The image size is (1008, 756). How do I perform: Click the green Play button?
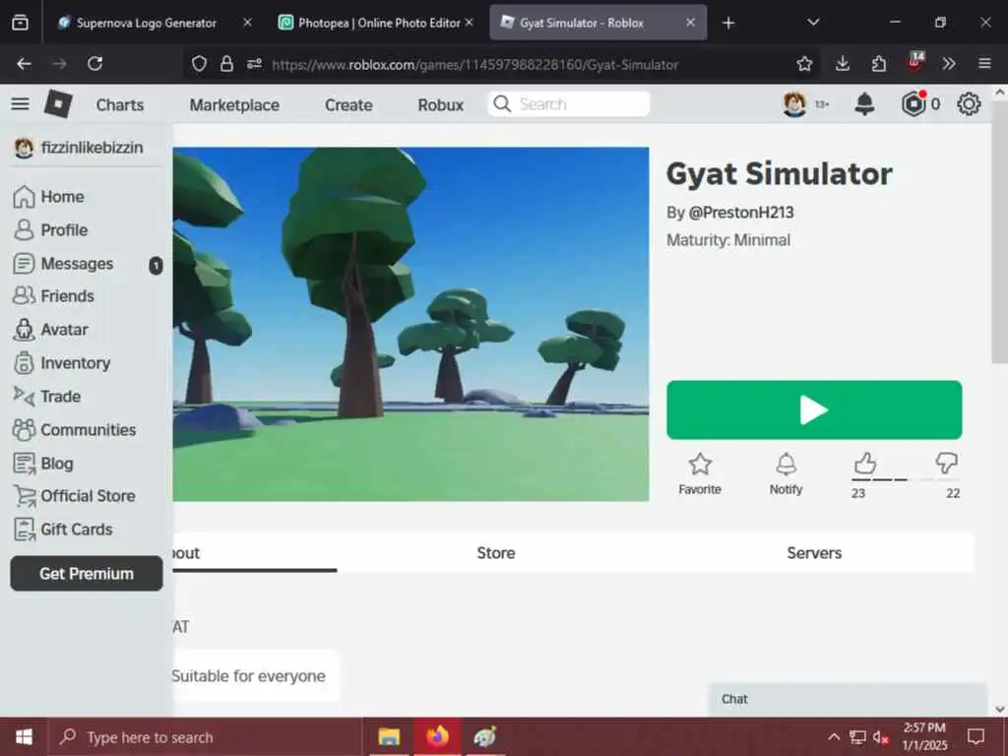pos(814,410)
